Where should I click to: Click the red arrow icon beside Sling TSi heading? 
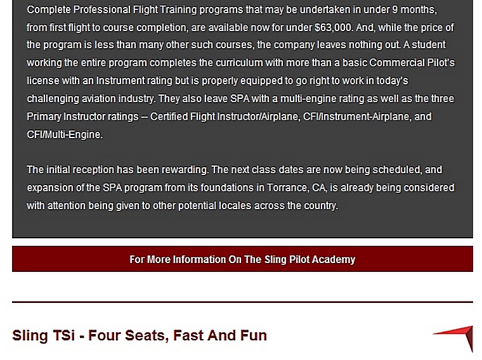click(x=455, y=337)
